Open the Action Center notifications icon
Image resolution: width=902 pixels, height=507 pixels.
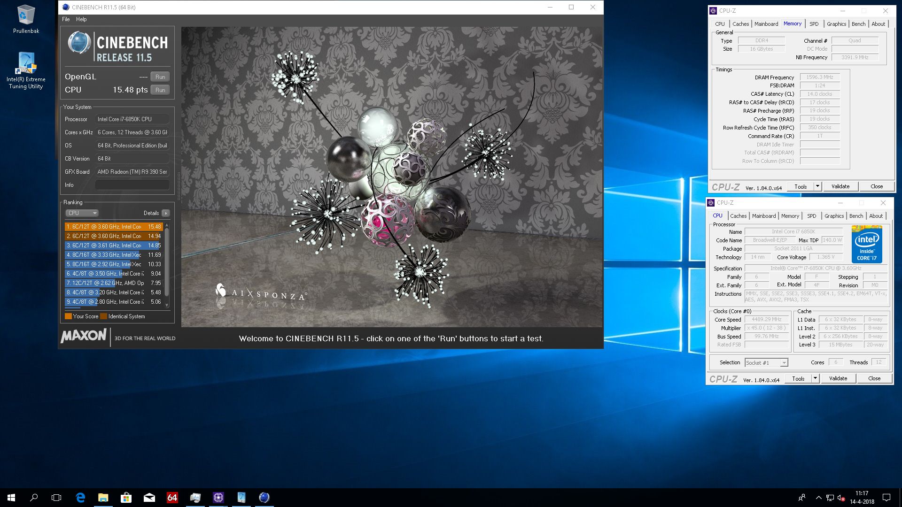pos(886,498)
